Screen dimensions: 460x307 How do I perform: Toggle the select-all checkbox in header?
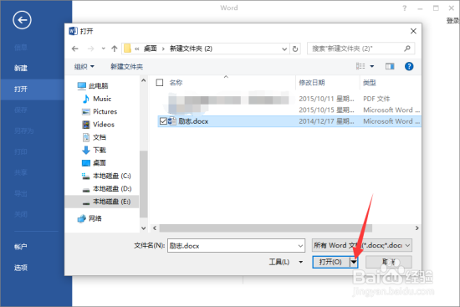160,83
